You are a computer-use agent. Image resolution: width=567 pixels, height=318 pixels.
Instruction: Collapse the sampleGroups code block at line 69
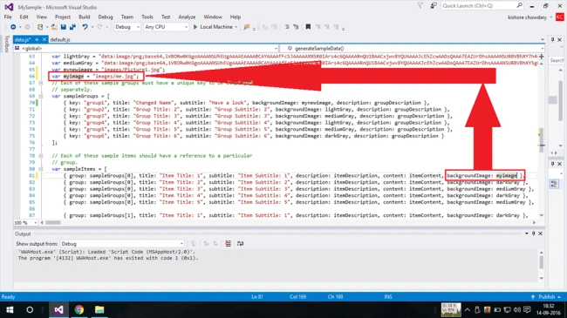(40, 96)
